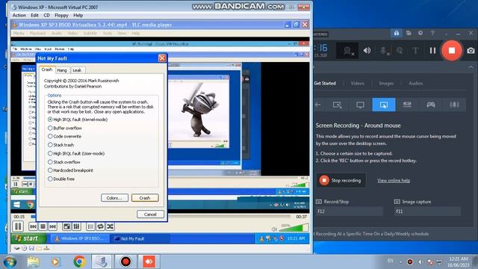Select the fullscreen recording mode
This screenshot has height=269, width=478.
pyautogui.click(x=360, y=105)
